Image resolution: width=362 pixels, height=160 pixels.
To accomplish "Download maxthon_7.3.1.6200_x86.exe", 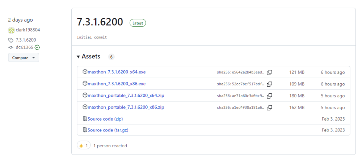I will pos(117,84).
